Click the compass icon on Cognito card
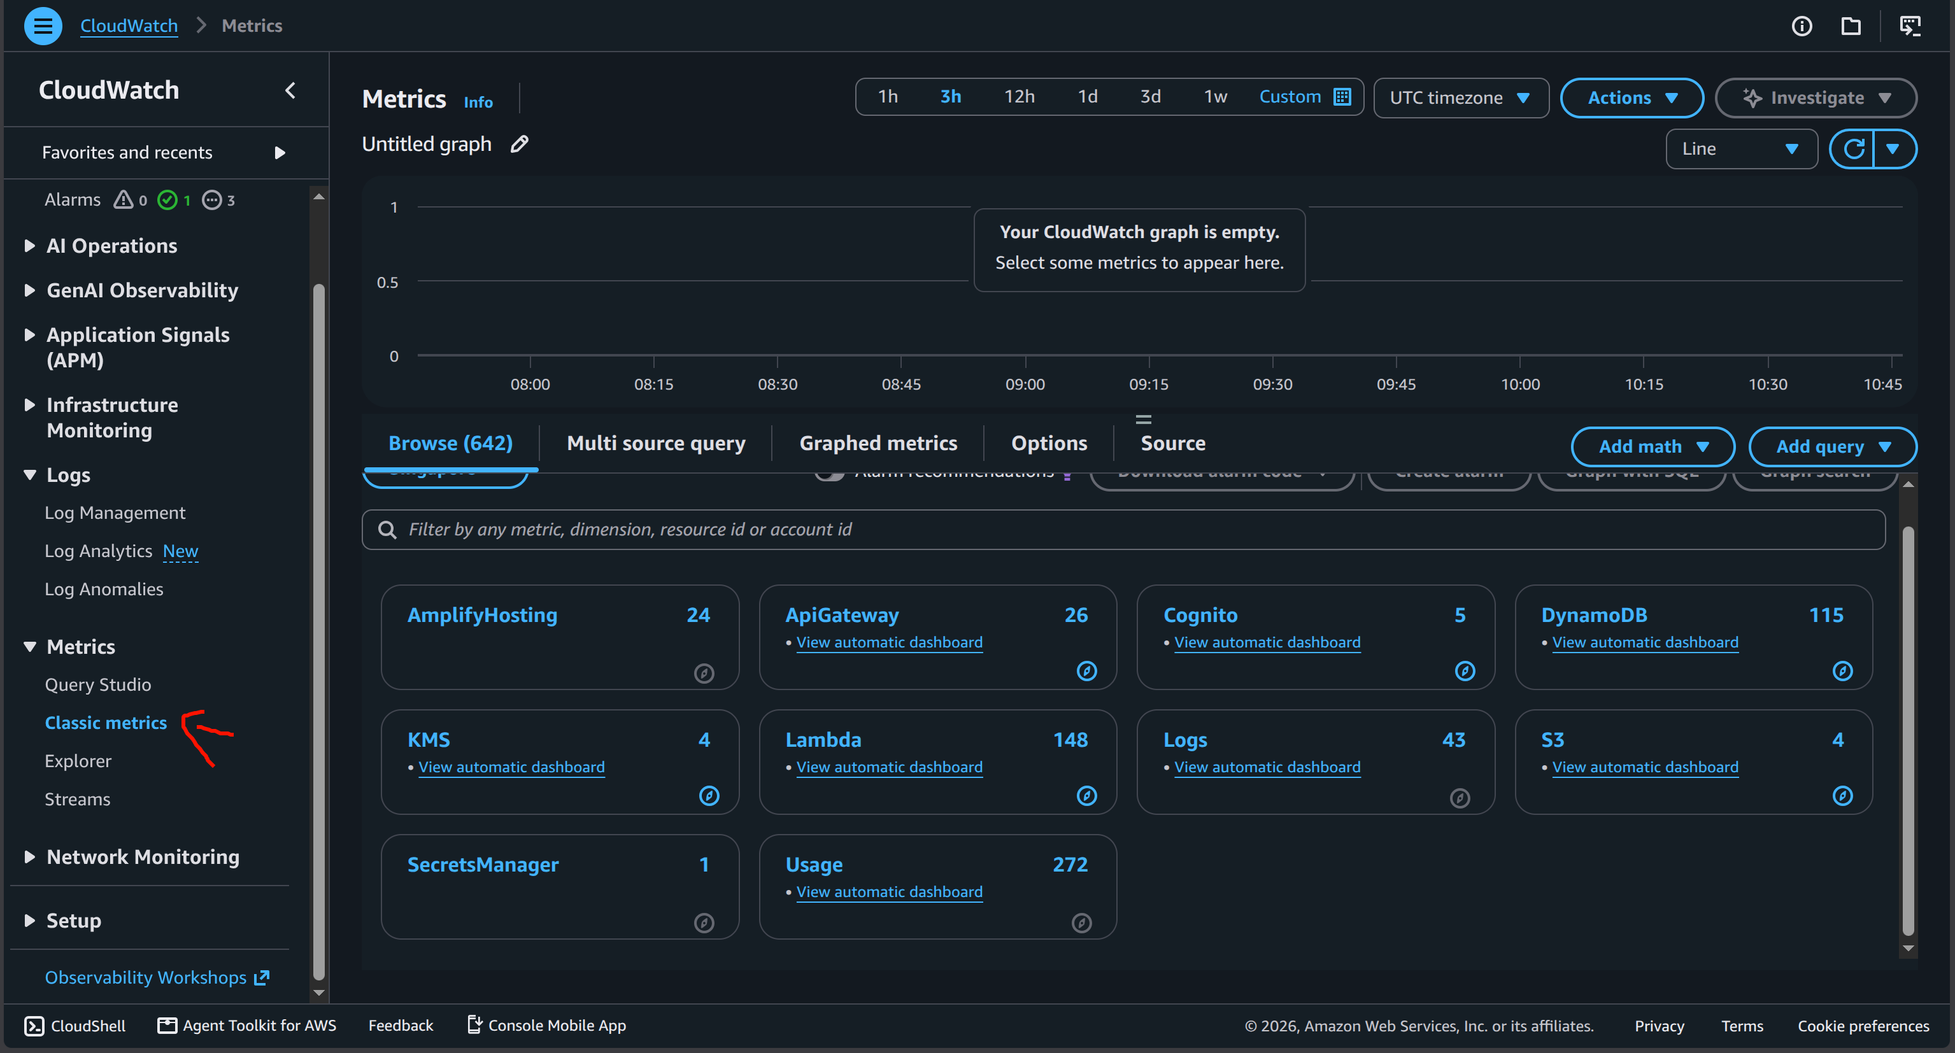The height and width of the screenshot is (1053, 1955). pos(1464,670)
